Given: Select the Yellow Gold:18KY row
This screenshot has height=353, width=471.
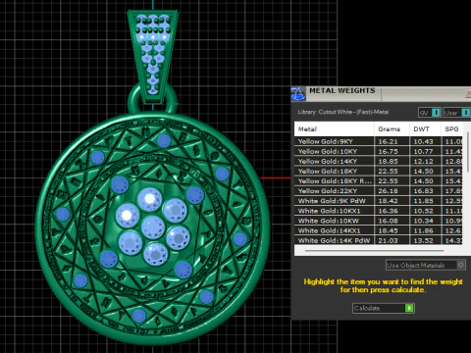Looking at the screenshot, I should click(x=379, y=171).
